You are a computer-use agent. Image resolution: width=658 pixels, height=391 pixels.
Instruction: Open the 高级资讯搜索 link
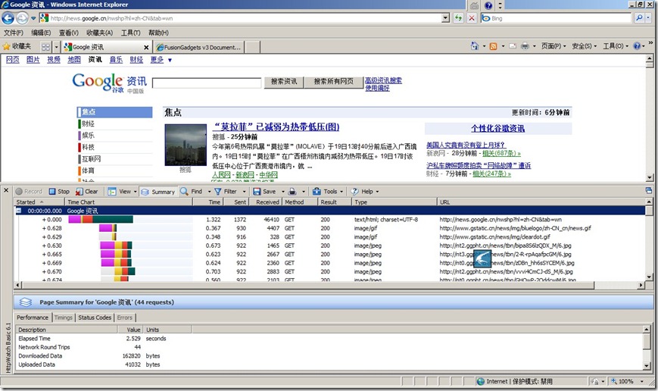[383, 80]
